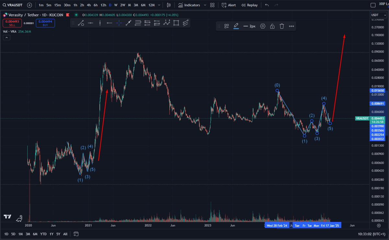This screenshot has height=240, width=389.
Task: Toggle the drawing's settings dialog open
Action: pyautogui.click(x=262, y=26)
